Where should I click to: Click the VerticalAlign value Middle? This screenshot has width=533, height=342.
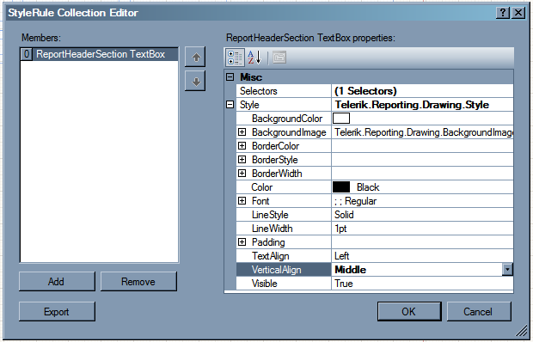tap(351, 270)
